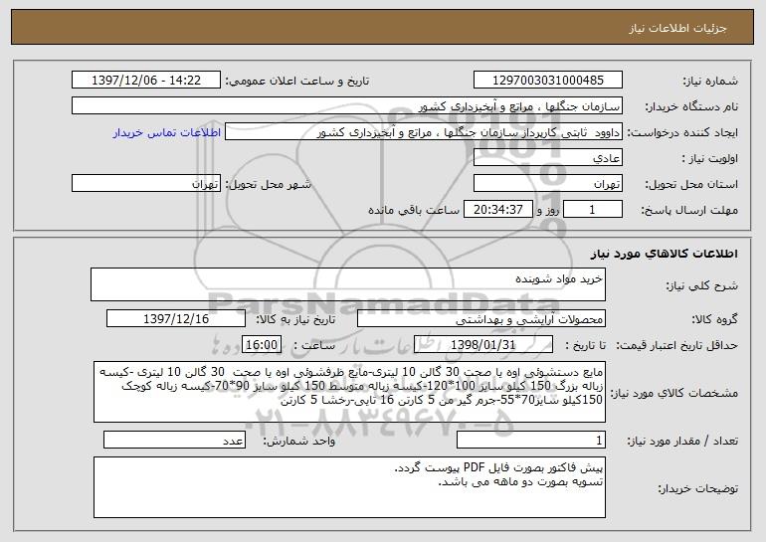Click the label توضیحات خریدار

[698, 488]
